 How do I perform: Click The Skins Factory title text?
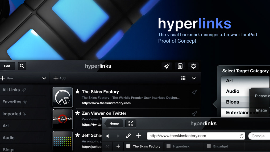[100, 92]
